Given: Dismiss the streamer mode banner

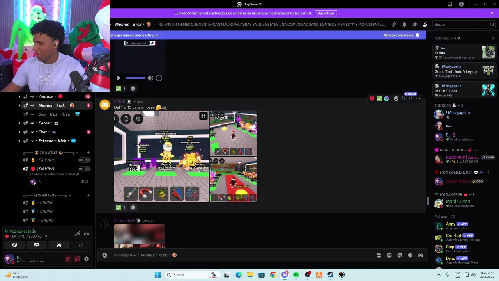Looking at the screenshot, I should 492,13.
